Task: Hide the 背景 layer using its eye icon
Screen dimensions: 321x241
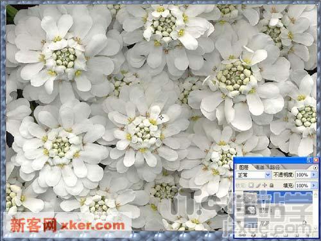Action: [x=239, y=223]
